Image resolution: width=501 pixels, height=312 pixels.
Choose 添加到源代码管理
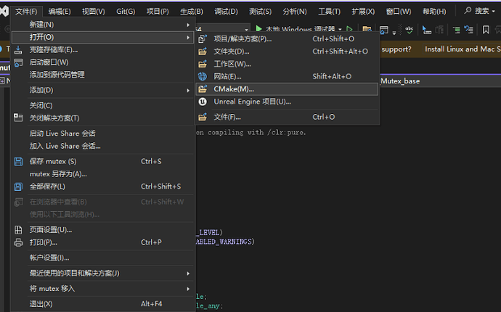coord(57,75)
